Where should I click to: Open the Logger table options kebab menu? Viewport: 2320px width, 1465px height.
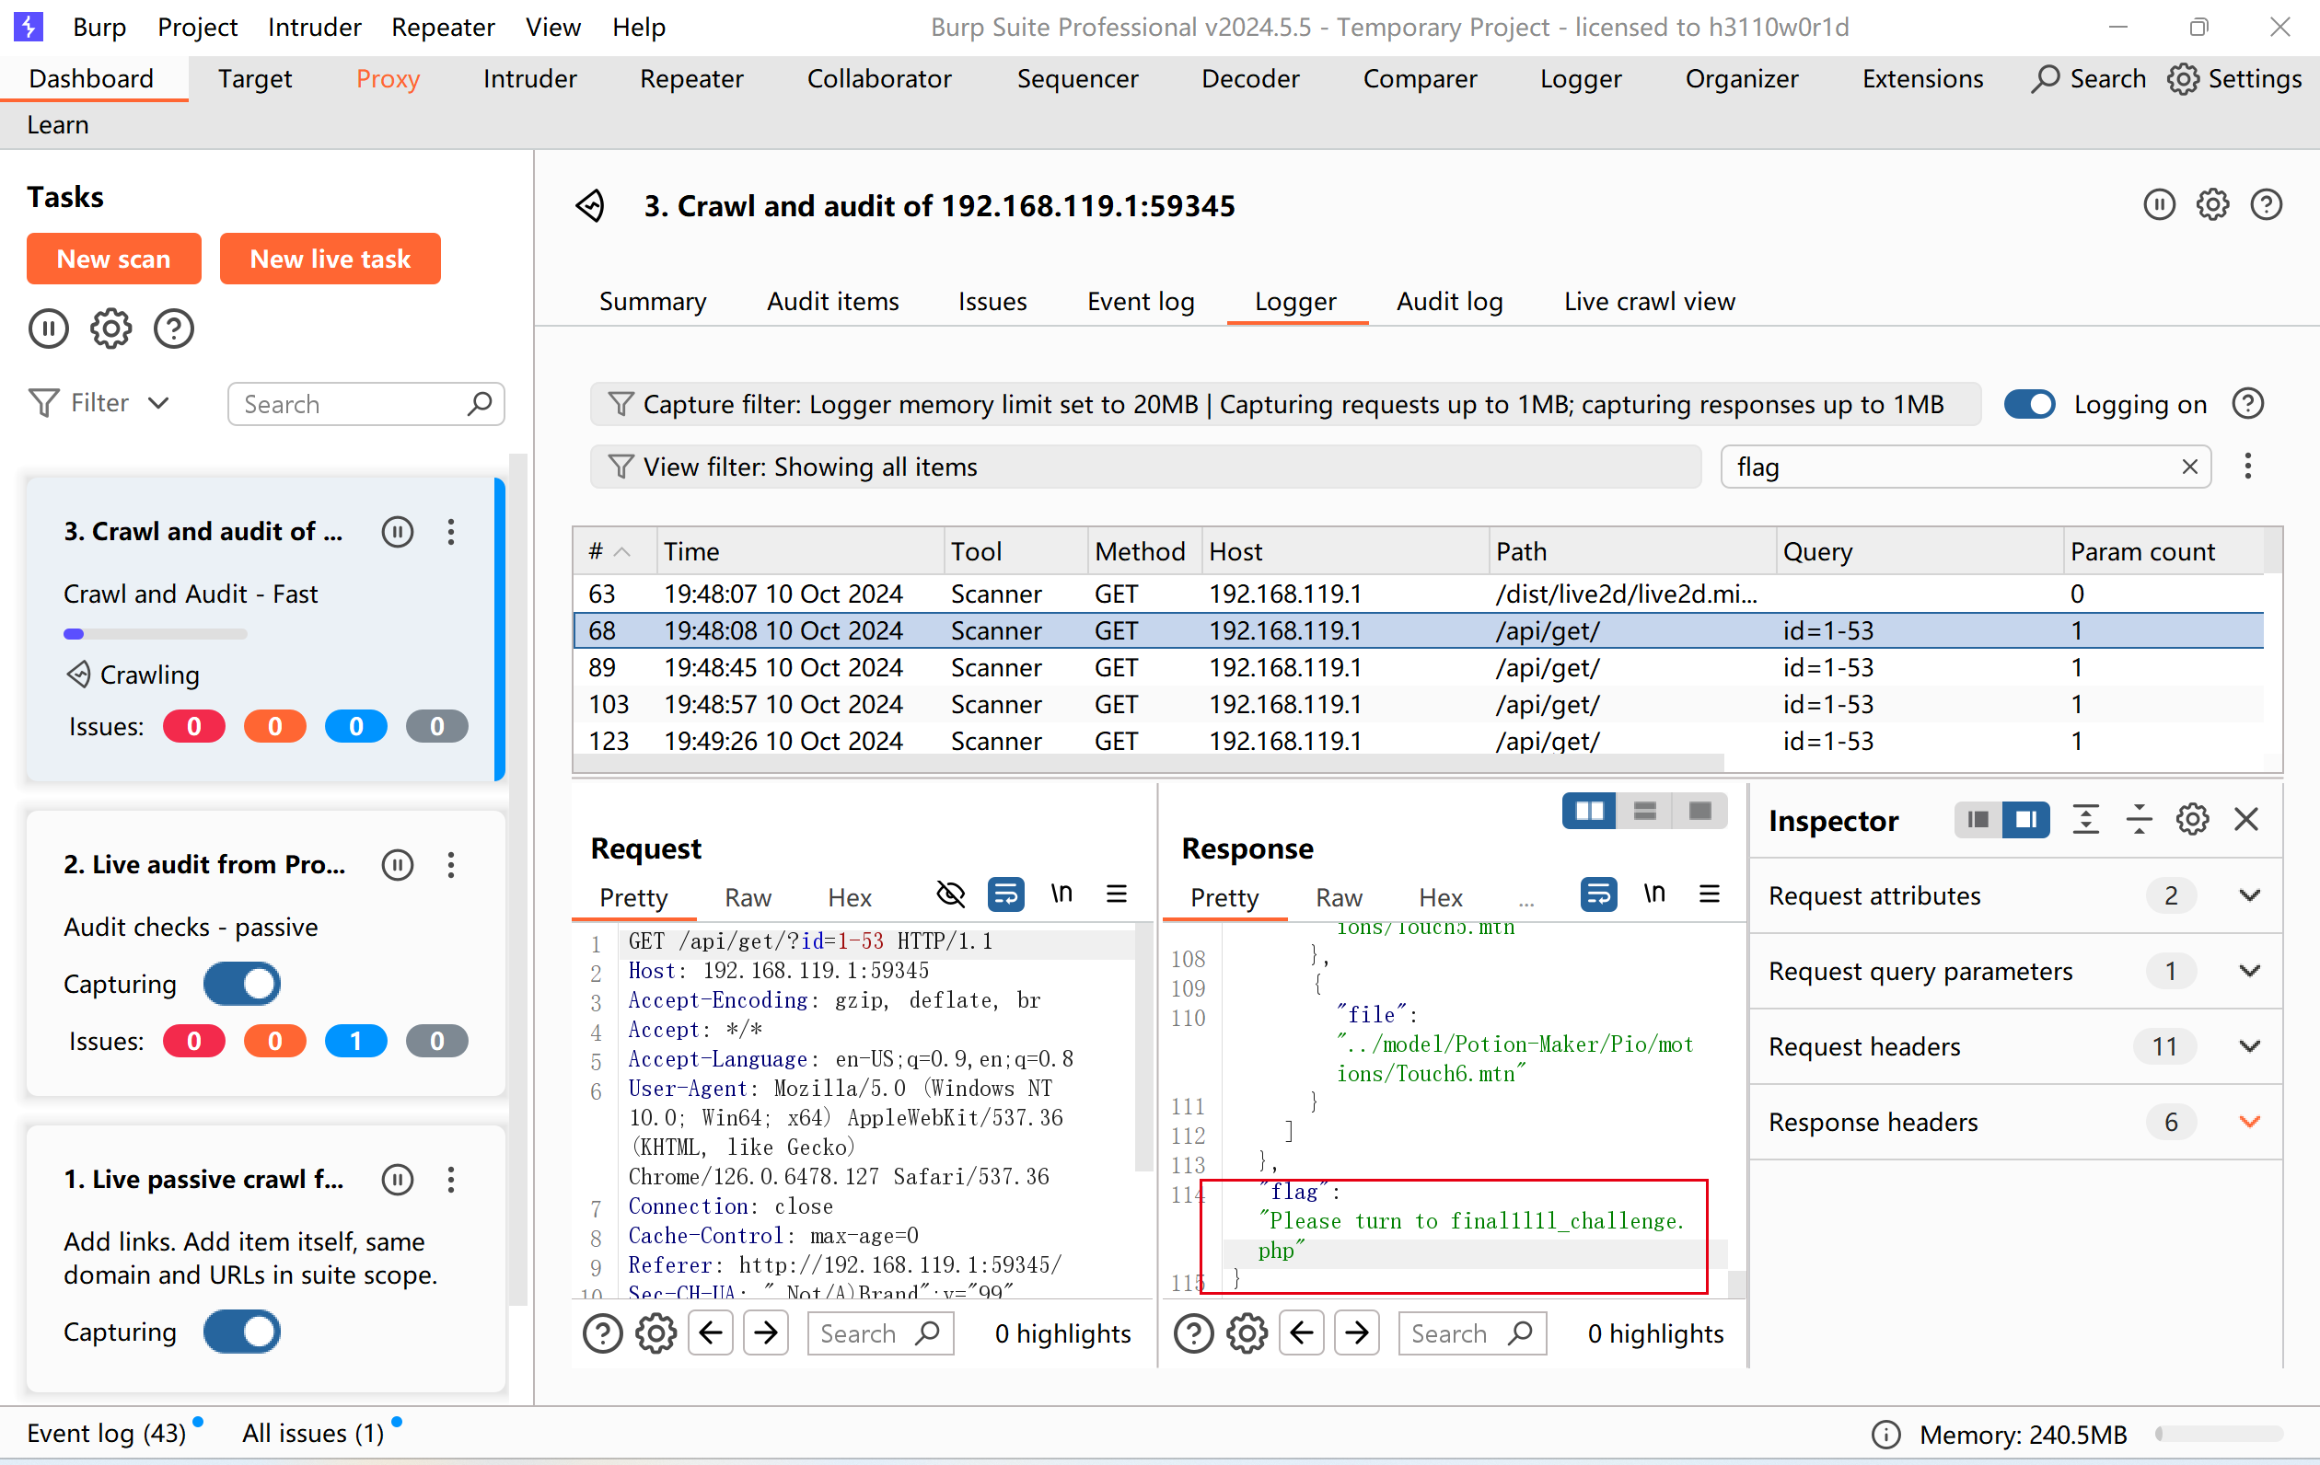2248,467
